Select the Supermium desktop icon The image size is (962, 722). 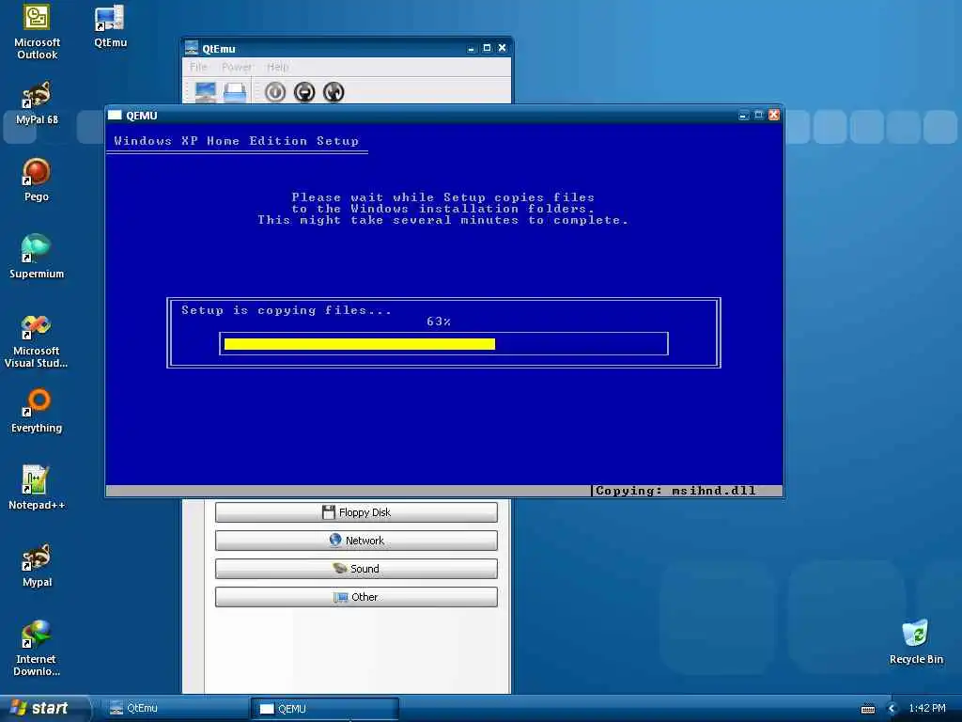pyautogui.click(x=37, y=258)
